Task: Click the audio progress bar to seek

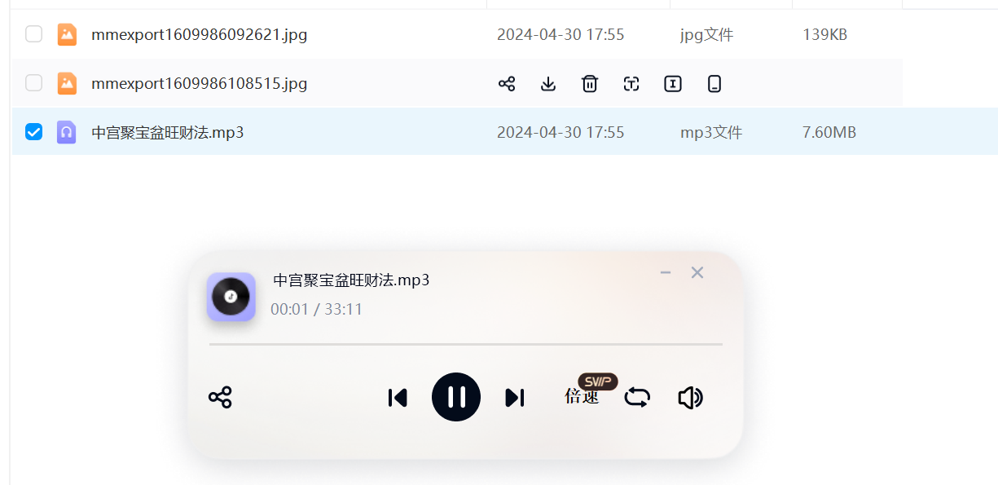Action: coord(466,345)
